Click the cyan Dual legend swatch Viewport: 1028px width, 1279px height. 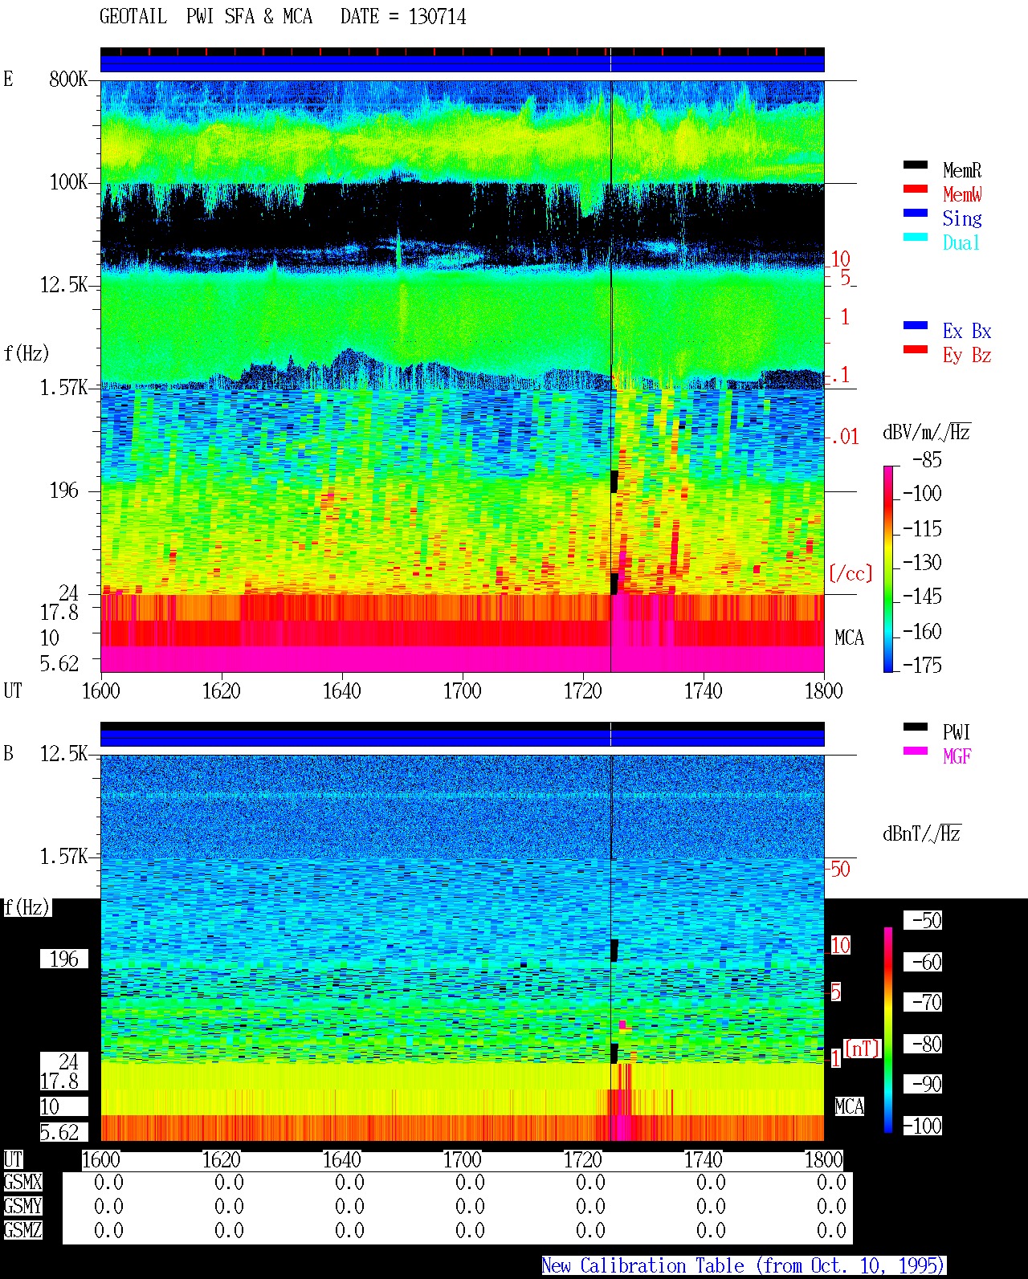pyautogui.click(x=916, y=238)
